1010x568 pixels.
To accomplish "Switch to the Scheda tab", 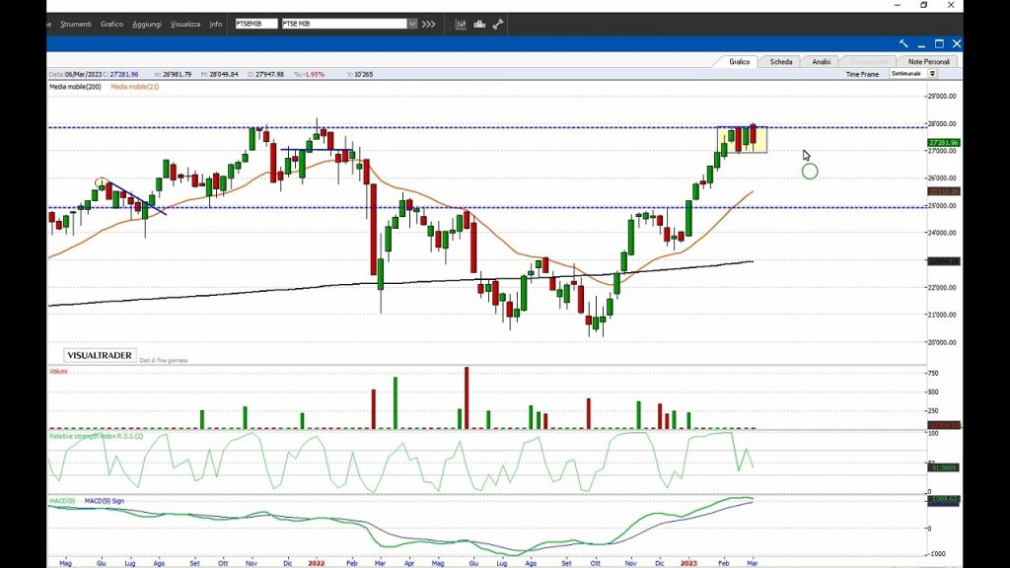I will tap(781, 61).
